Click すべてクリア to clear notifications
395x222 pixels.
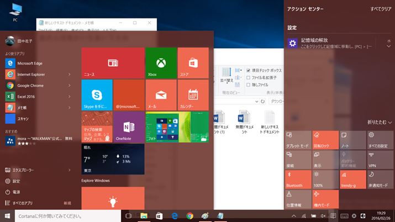pyautogui.click(x=380, y=9)
